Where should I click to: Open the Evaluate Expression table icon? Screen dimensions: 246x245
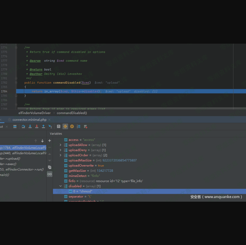(59, 126)
